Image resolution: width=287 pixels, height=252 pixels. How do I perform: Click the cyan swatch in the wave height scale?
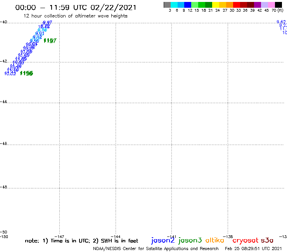(174, 5)
